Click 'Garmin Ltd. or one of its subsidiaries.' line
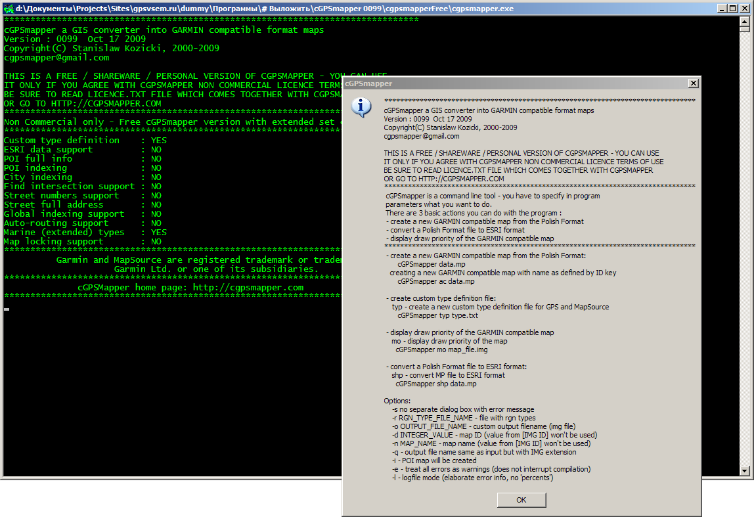Image resolution: width=754 pixels, height=517 pixels. pos(216,269)
